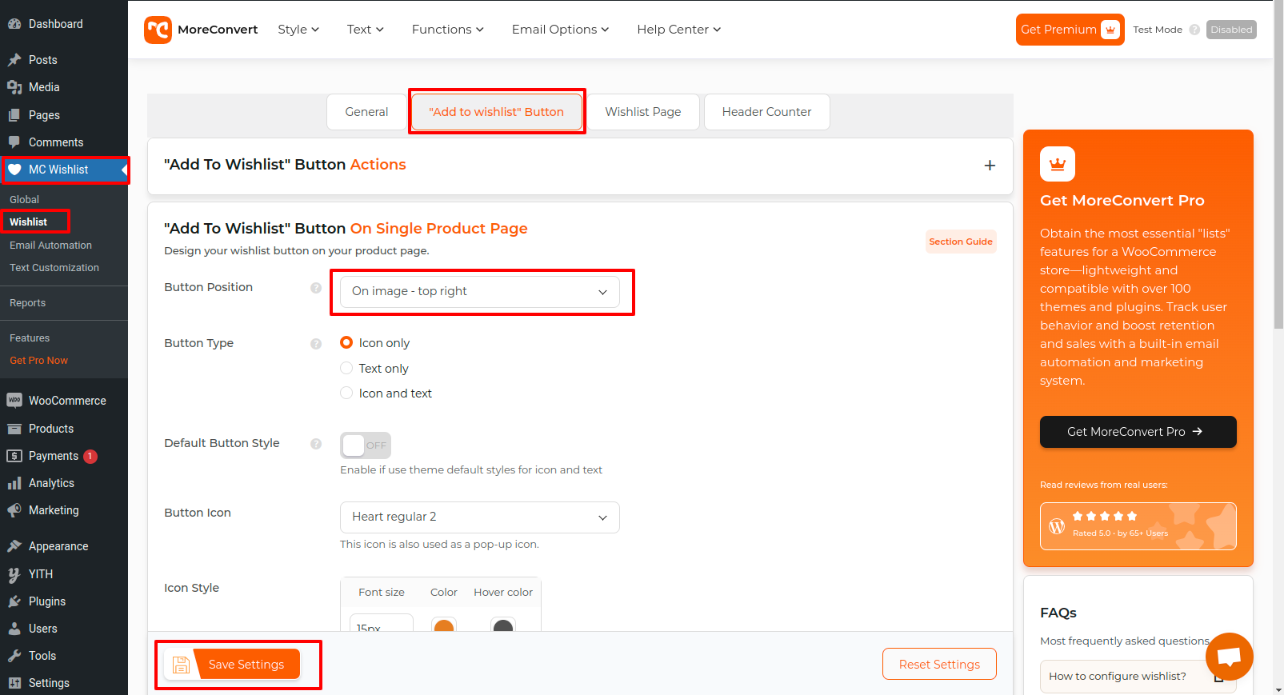Click the Media icon in sidebar
This screenshot has height=695, width=1284.
[x=14, y=87]
